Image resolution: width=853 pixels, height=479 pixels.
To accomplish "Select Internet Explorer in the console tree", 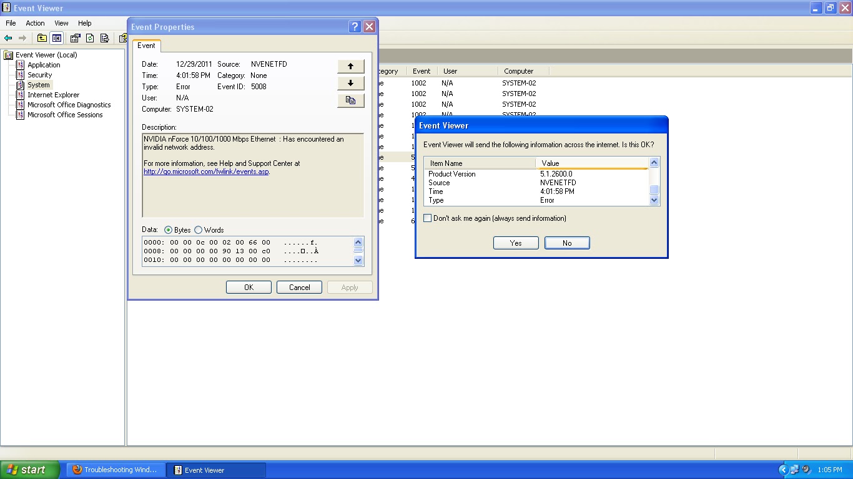I will [53, 95].
